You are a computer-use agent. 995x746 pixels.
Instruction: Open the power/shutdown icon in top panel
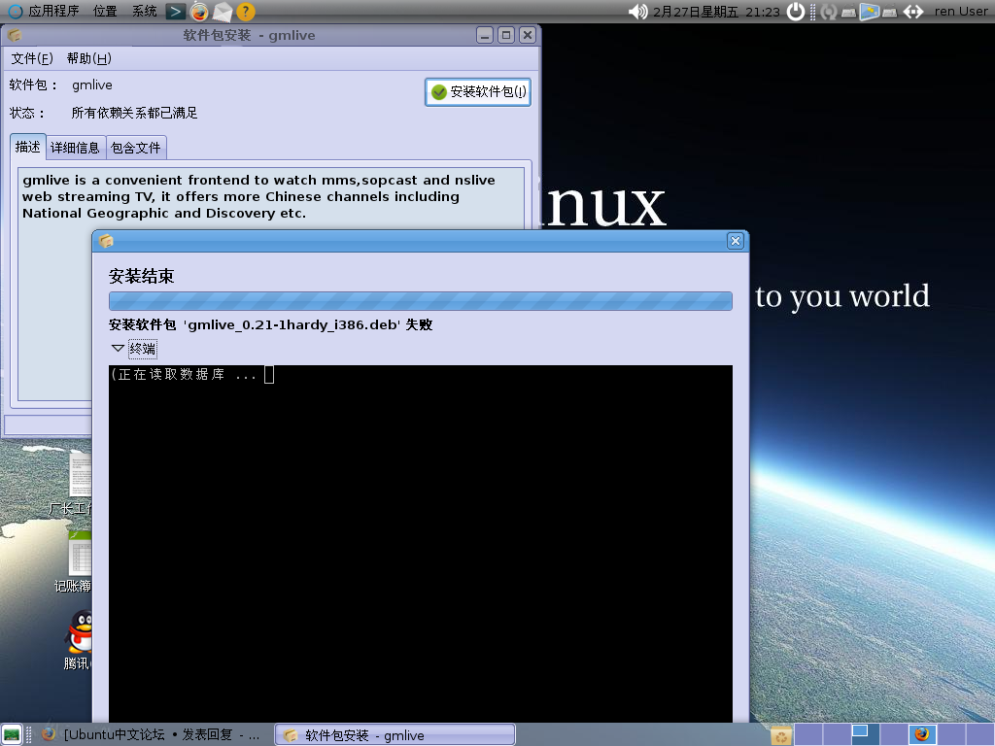point(796,12)
